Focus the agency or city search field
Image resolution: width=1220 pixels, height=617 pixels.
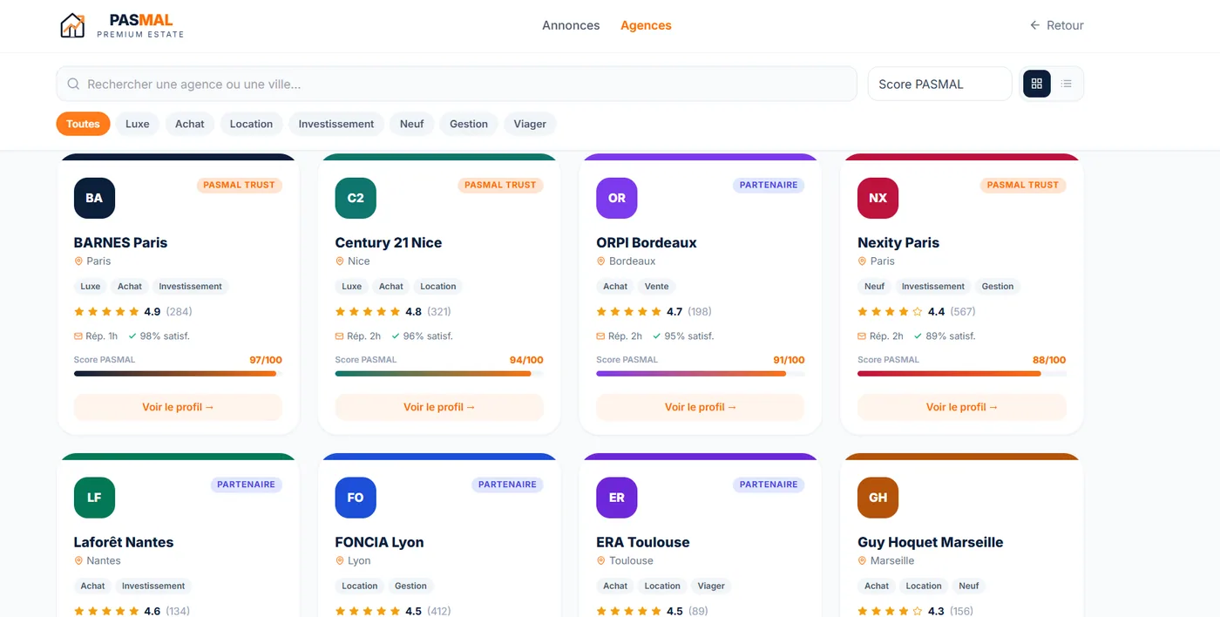click(x=457, y=84)
